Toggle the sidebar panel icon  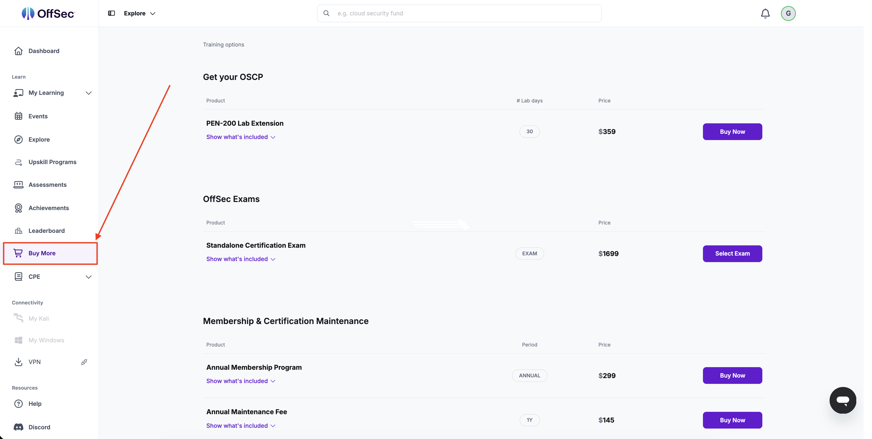111,13
